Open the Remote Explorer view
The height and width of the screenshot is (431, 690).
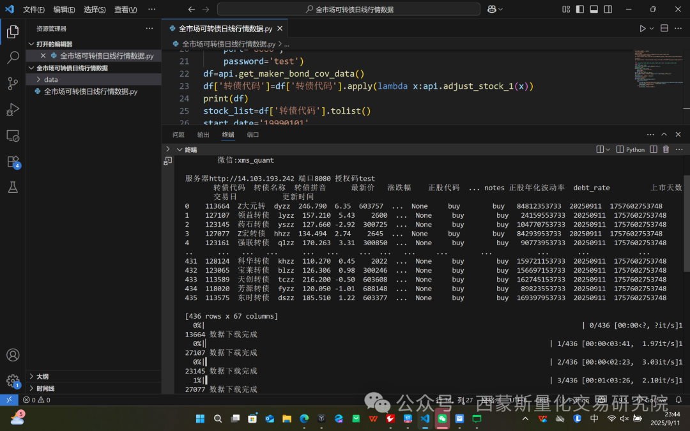[x=13, y=135]
